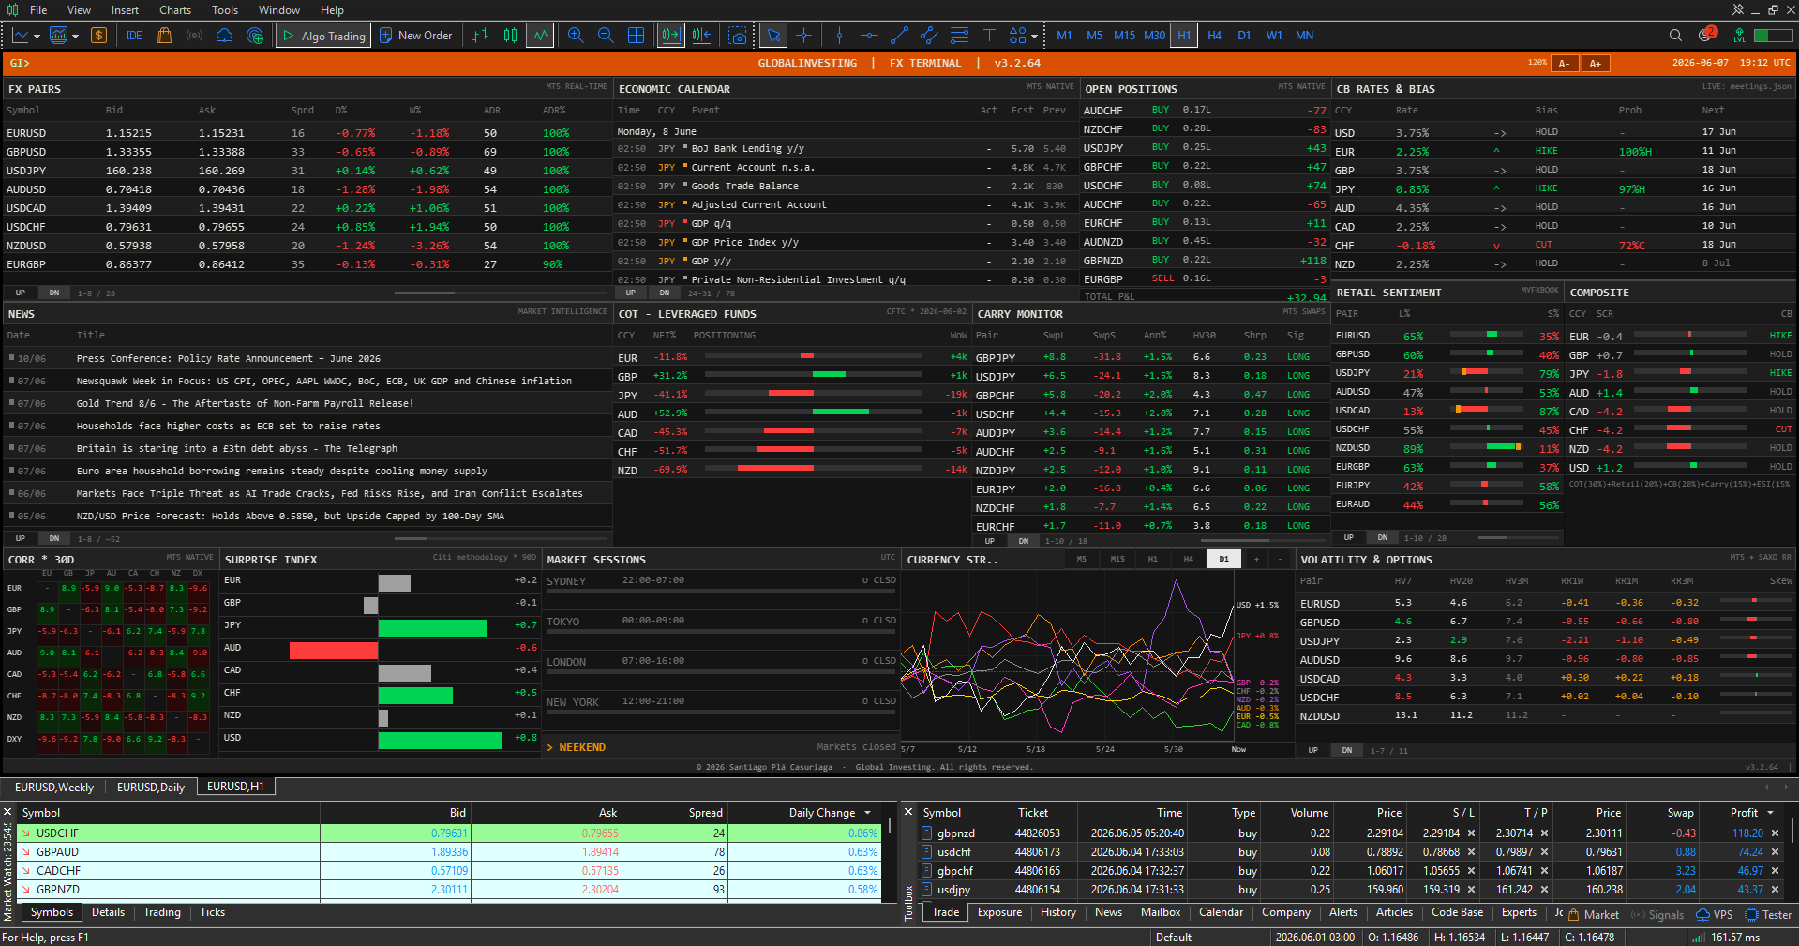This screenshot has height=946, width=1799.
Task: Draw a horizontal line
Action: click(x=869, y=36)
